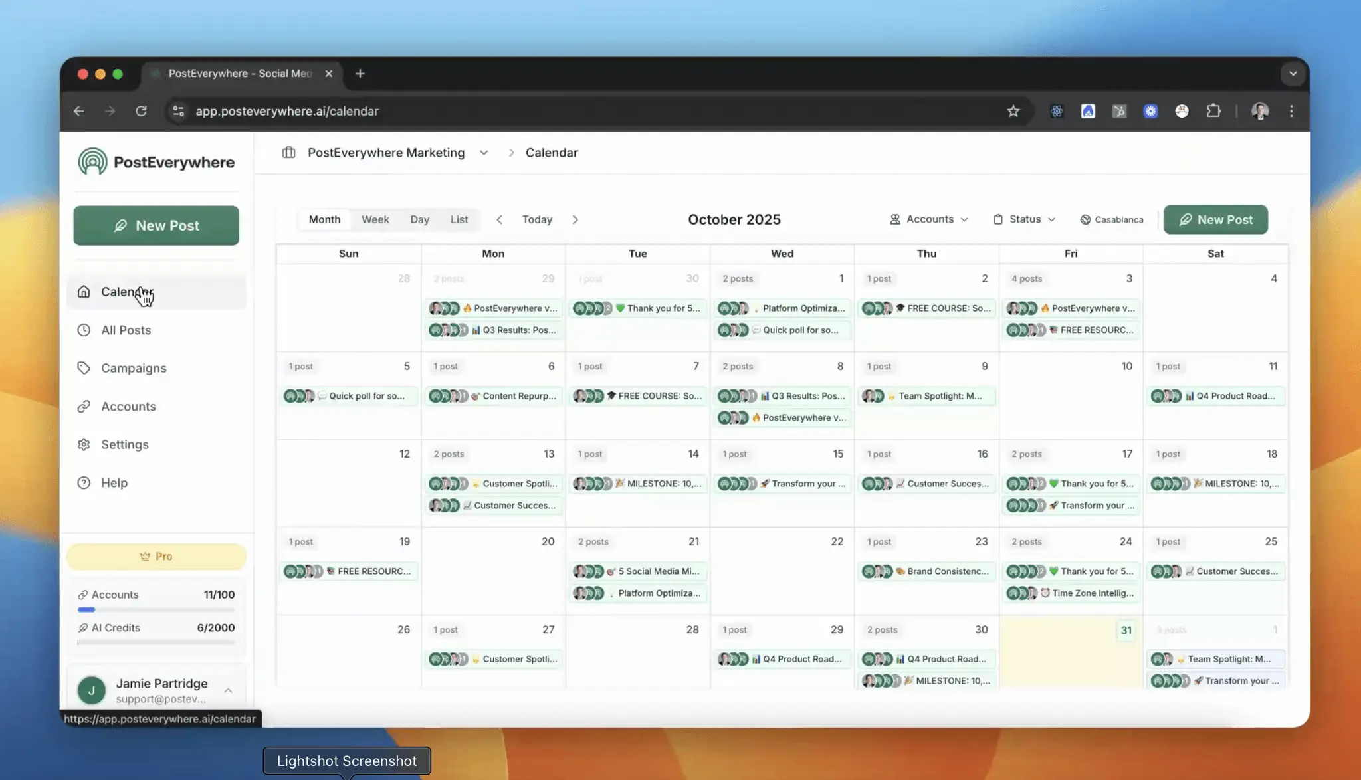Screen dimensions: 1361x780
Task: Open the browser tab search dropdown
Action: click(1293, 74)
